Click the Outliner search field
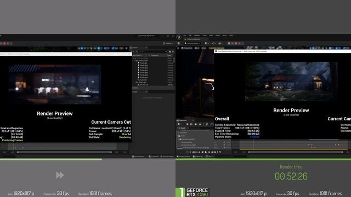The width and height of the screenshot is (351, 197). pos(152,51)
